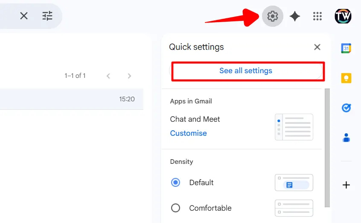
Task: Click See all settings button
Action: pyautogui.click(x=246, y=71)
